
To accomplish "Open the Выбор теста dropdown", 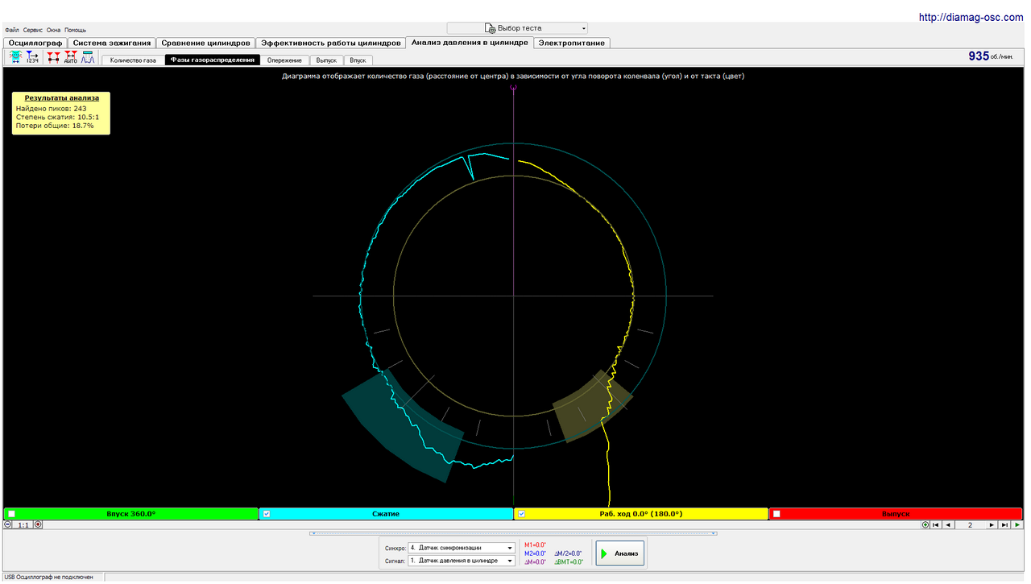I will click(517, 28).
